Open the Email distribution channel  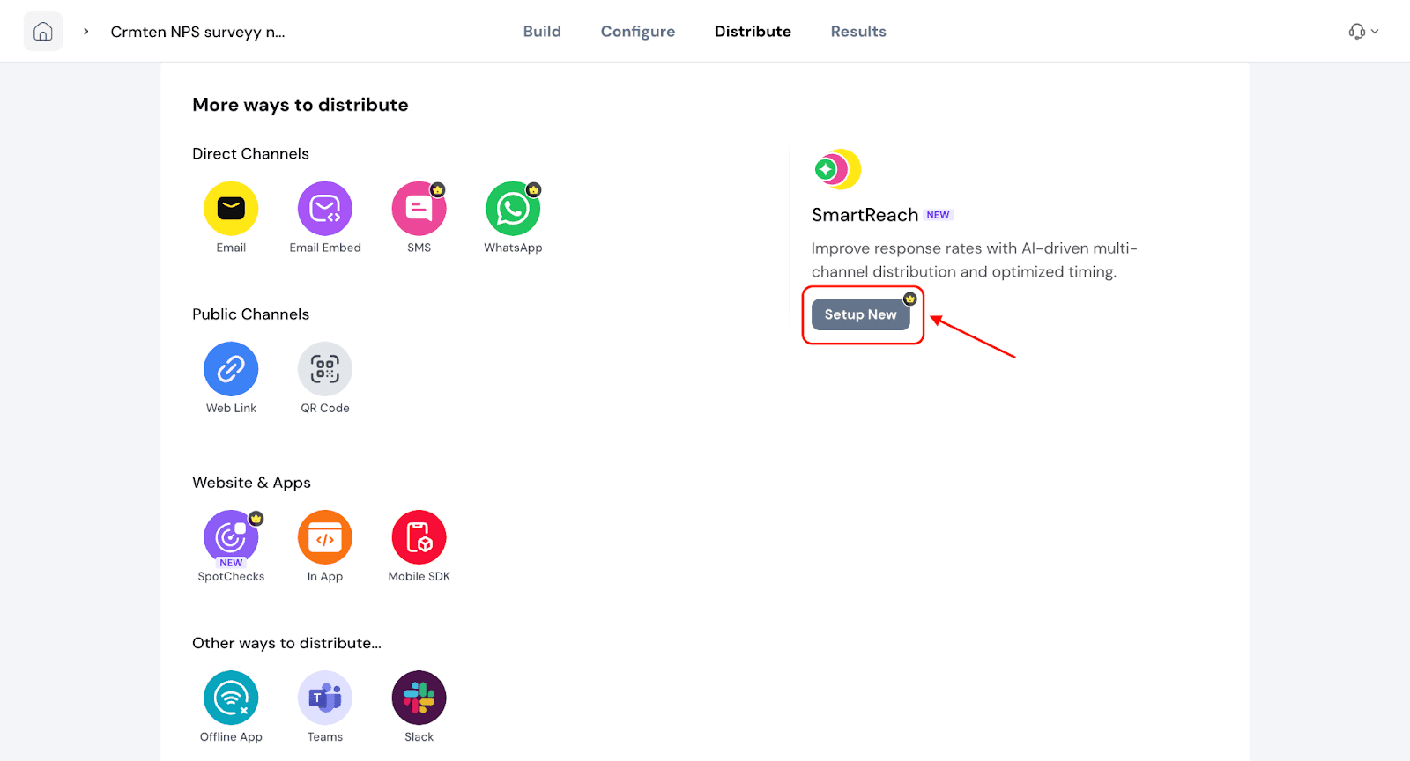[231, 209]
